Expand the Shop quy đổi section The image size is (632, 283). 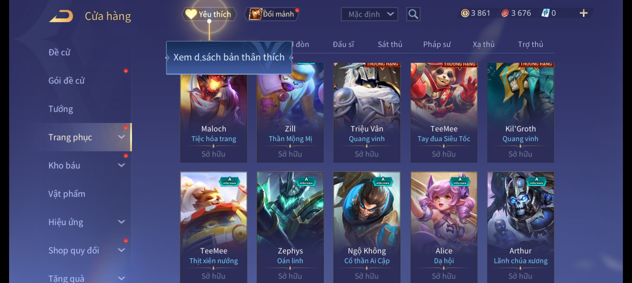pos(121,250)
